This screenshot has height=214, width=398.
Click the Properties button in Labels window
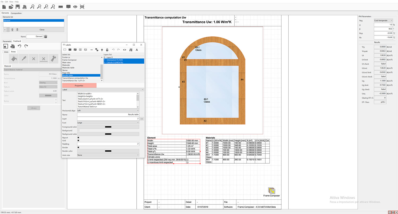(x=79, y=85)
